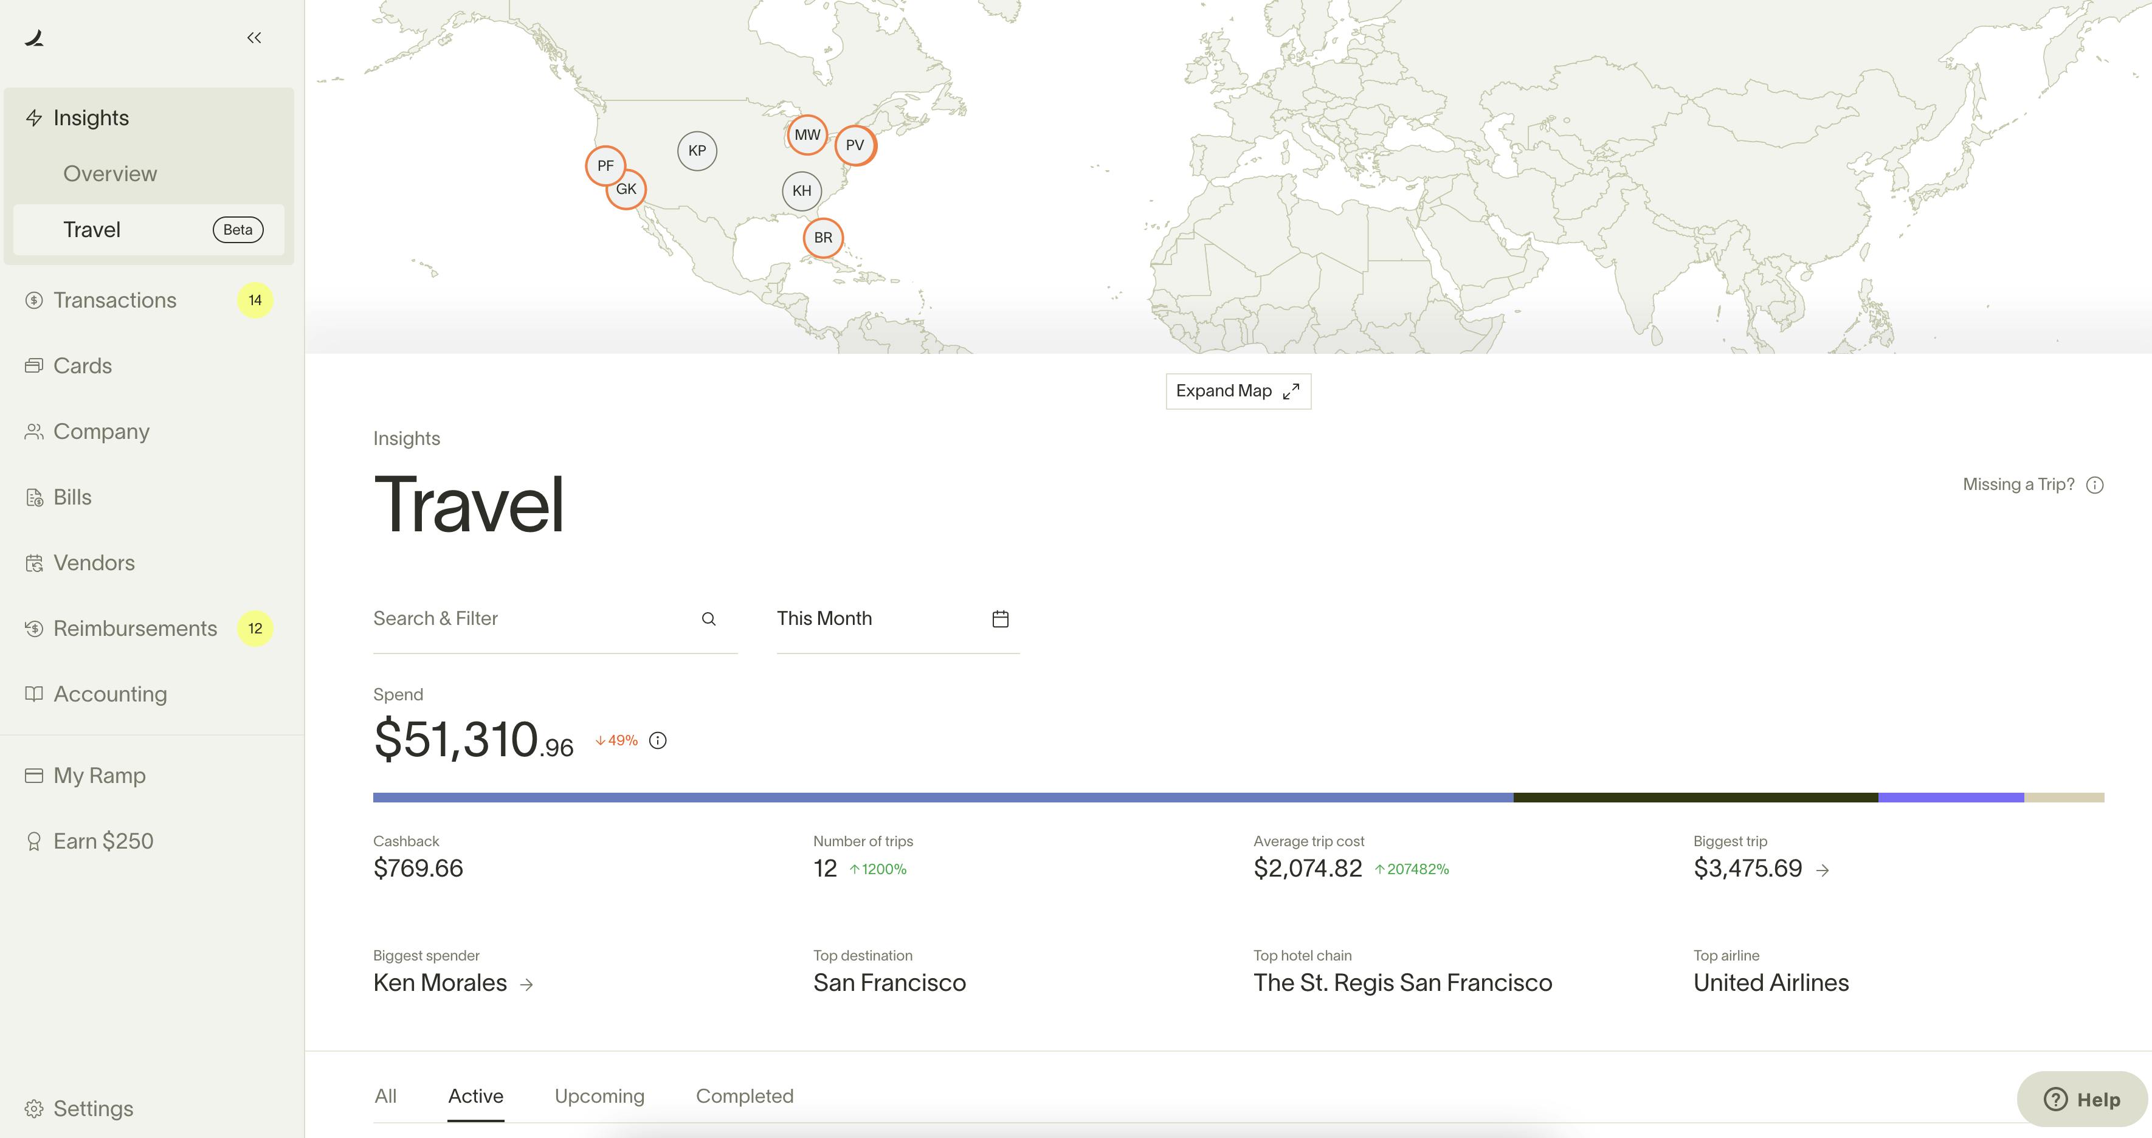This screenshot has width=2152, height=1138.
Task: Click the arrow next to Ken Morales
Action: [x=526, y=985]
